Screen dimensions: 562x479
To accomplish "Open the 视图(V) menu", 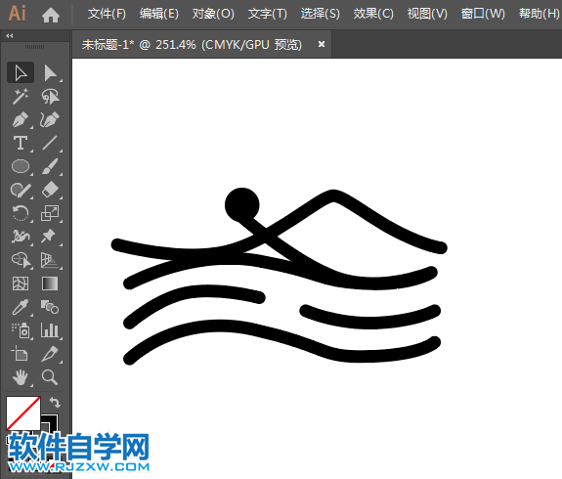I will [x=427, y=14].
